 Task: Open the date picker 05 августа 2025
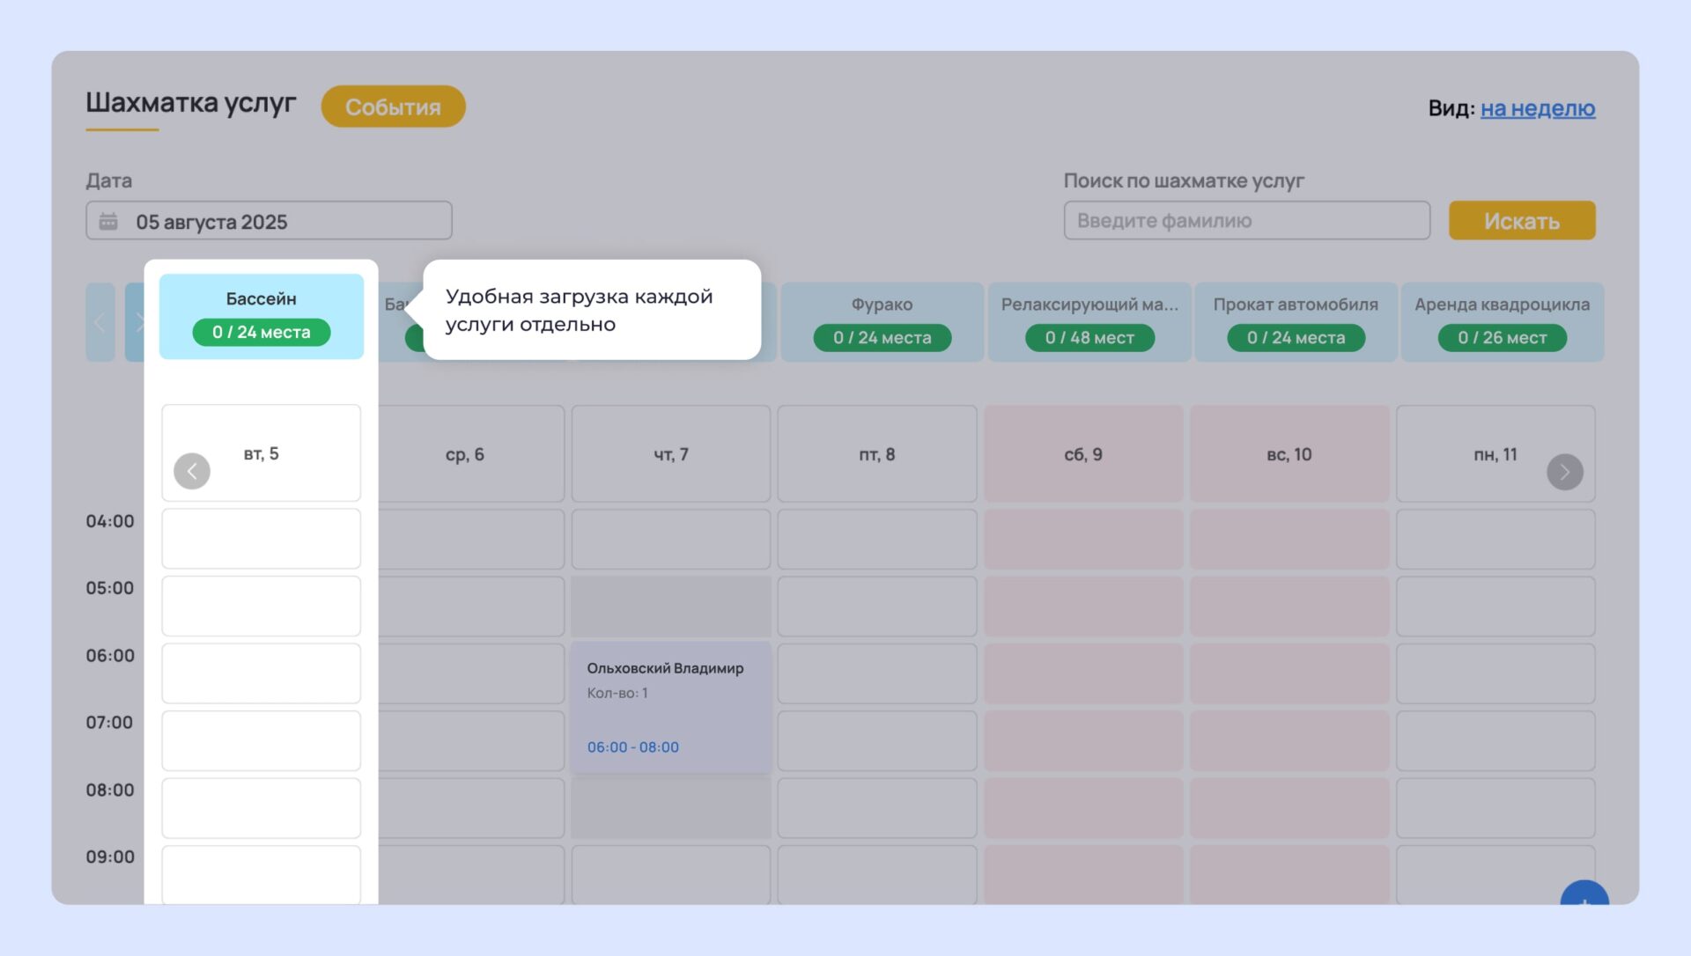269,221
